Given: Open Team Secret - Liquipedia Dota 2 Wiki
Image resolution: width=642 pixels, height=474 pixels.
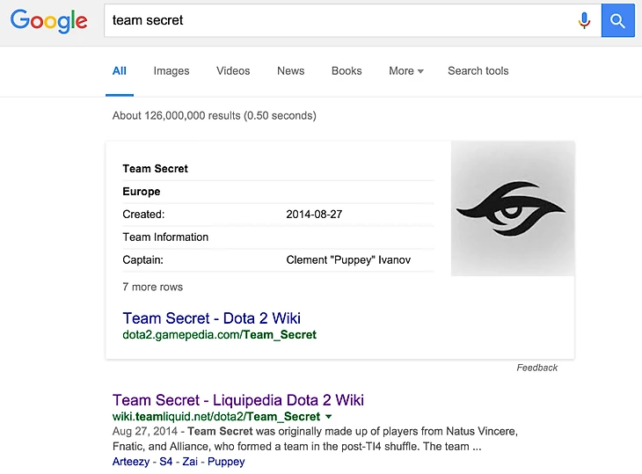Looking at the screenshot, I should coord(237,400).
